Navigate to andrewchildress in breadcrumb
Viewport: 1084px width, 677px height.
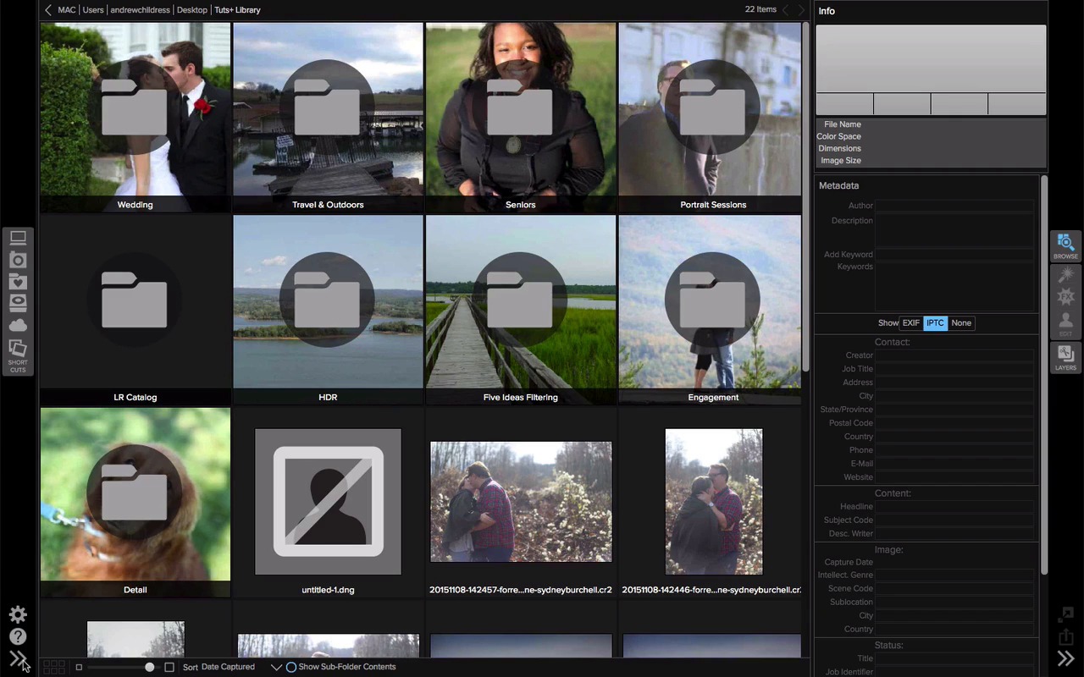[x=141, y=10]
